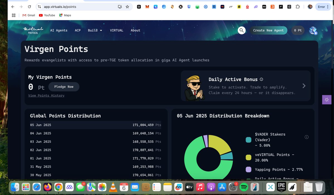Viewport: 334px width, 195px height.
Task: Open the YouTube bookmark
Action: (x=47, y=15)
